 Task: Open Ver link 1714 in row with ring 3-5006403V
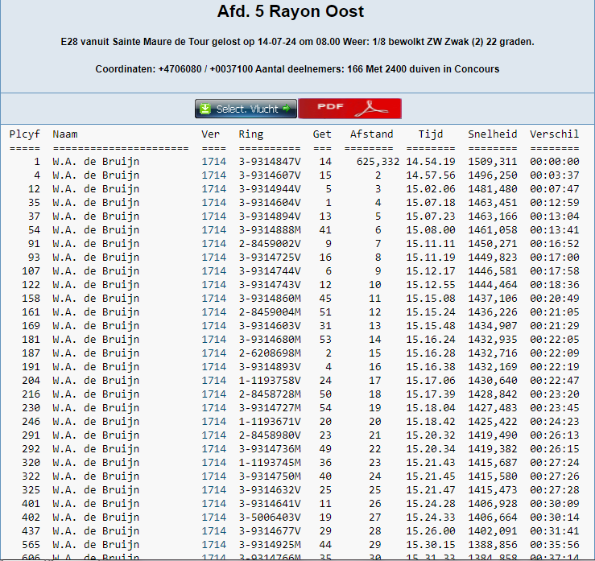click(x=213, y=518)
